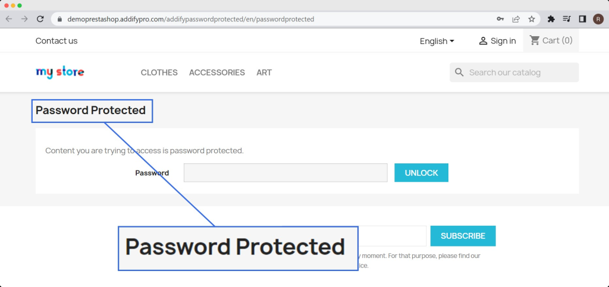Click the Sign in link
This screenshot has height=287, width=609.
point(497,41)
